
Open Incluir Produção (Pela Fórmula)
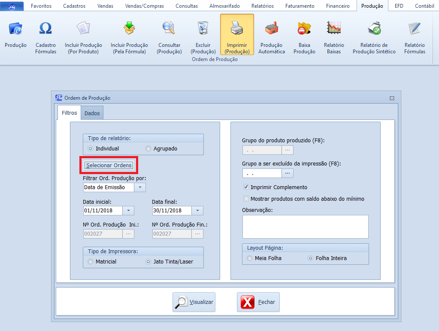point(129,29)
